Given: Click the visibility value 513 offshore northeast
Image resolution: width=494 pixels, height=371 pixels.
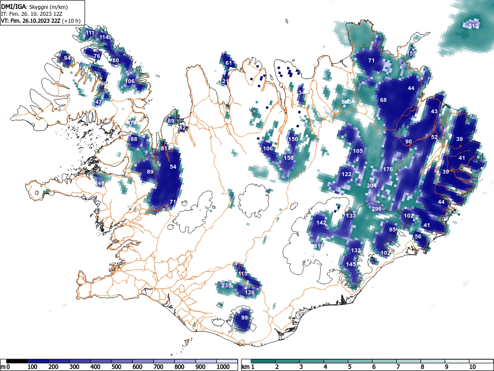Looking at the screenshot, I should pos(473,26).
